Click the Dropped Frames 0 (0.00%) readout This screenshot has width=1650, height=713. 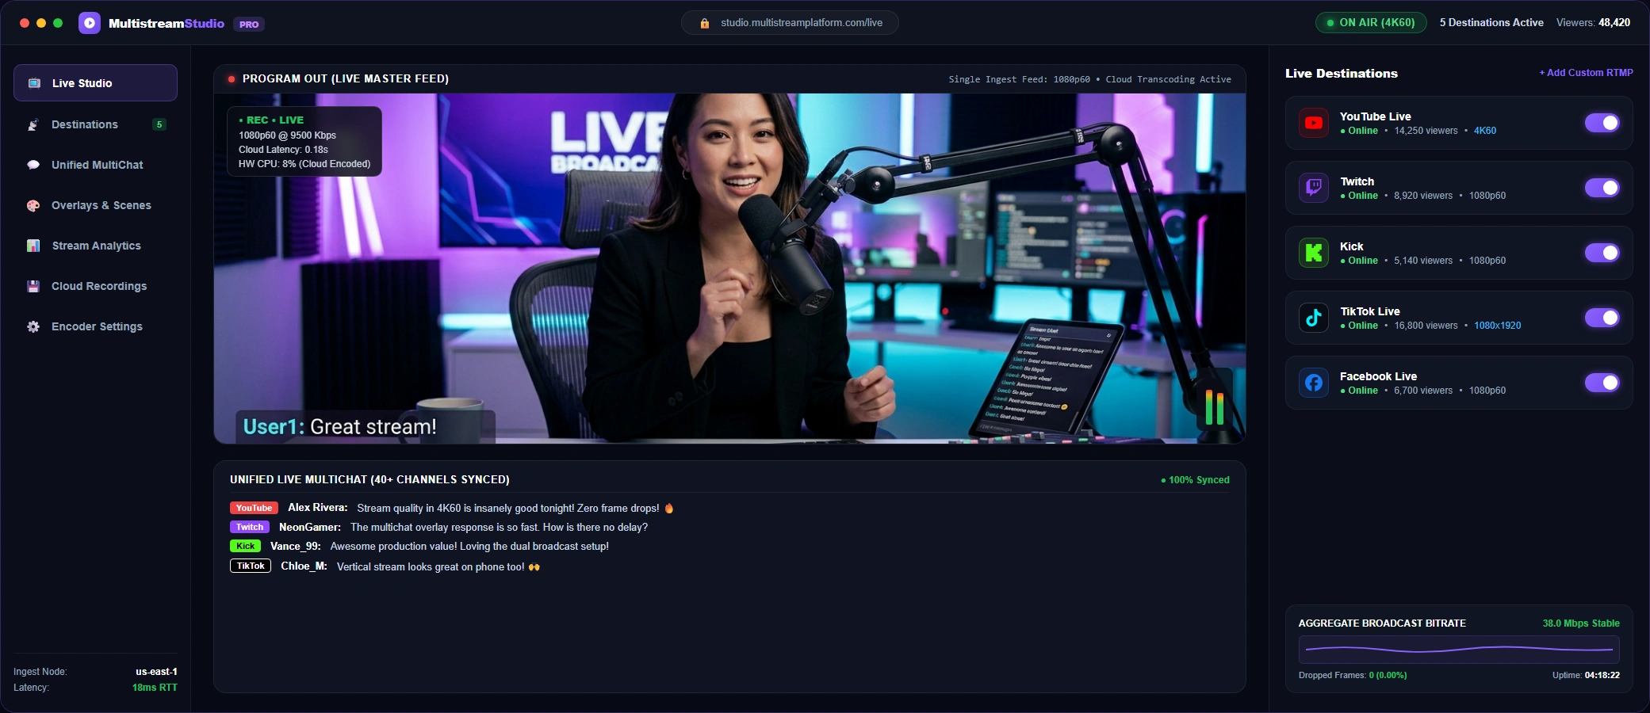pyautogui.click(x=1353, y=676)
